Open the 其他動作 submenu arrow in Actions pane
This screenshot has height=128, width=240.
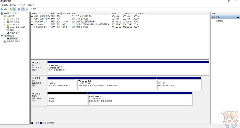coord(238,21)
